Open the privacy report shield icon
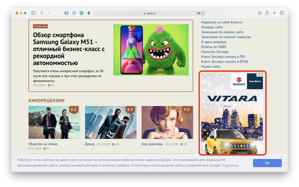The height and width of the screenshot is (187, 299). pos(89,13)
